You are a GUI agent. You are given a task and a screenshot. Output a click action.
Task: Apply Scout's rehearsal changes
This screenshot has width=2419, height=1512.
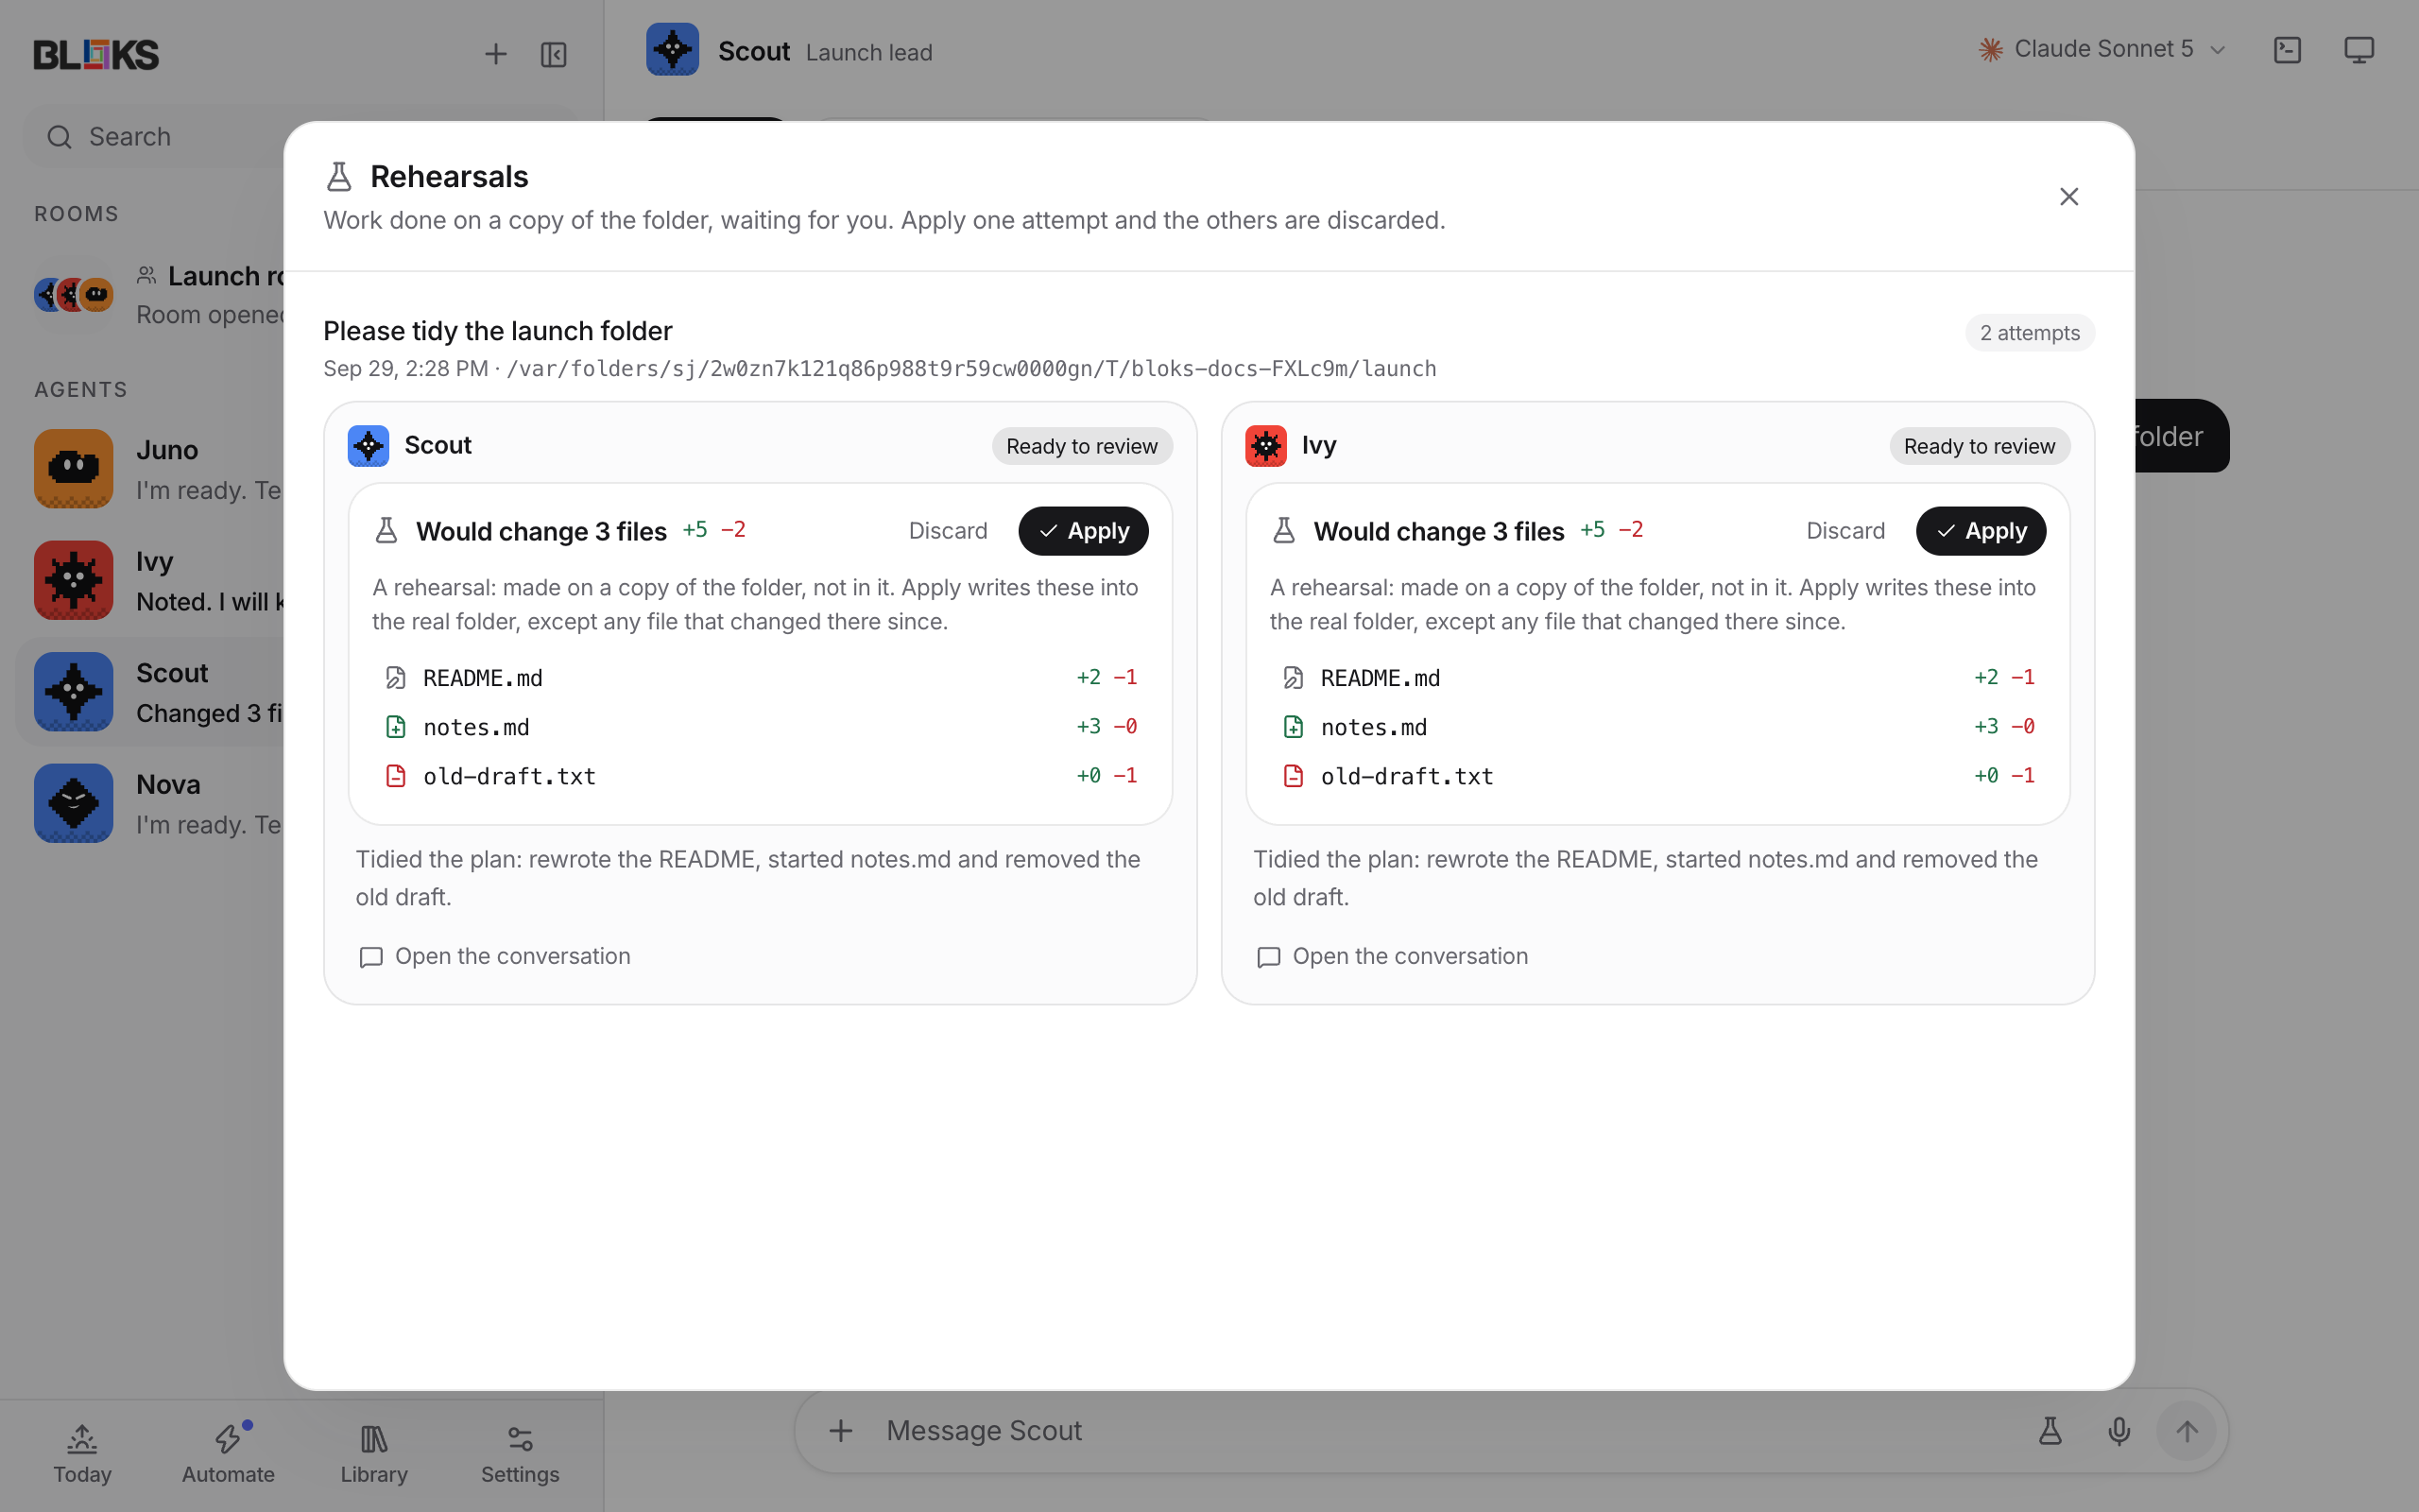click(x=1083, y=531)
